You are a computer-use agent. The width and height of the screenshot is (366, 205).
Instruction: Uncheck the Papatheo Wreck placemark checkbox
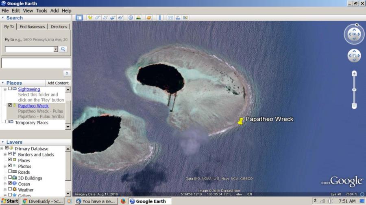[10, 105]
